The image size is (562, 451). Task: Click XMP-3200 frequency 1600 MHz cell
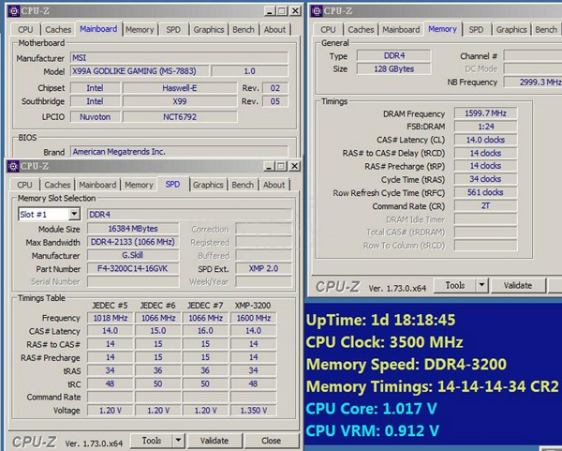(254, 318)
